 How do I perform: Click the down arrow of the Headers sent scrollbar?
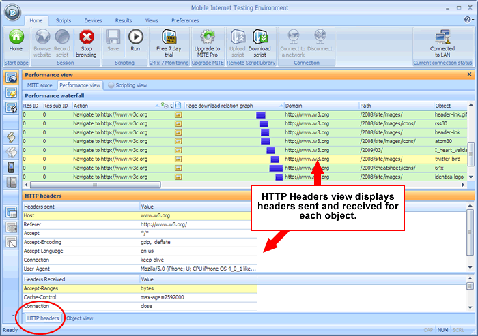point(470,267)
